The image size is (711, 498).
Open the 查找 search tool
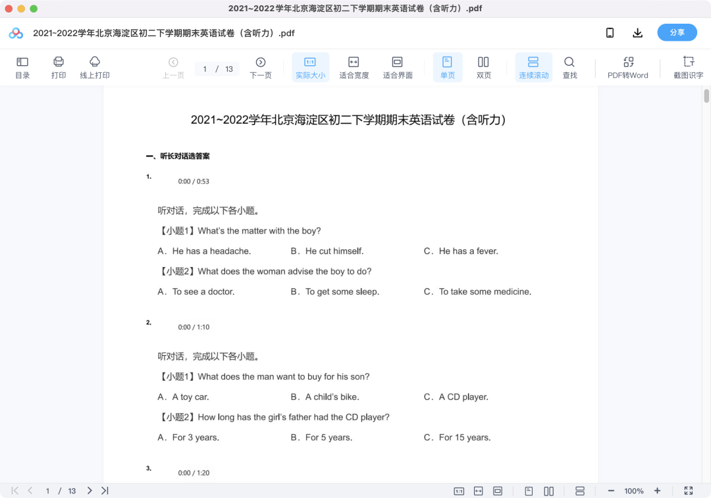point(569,68)
